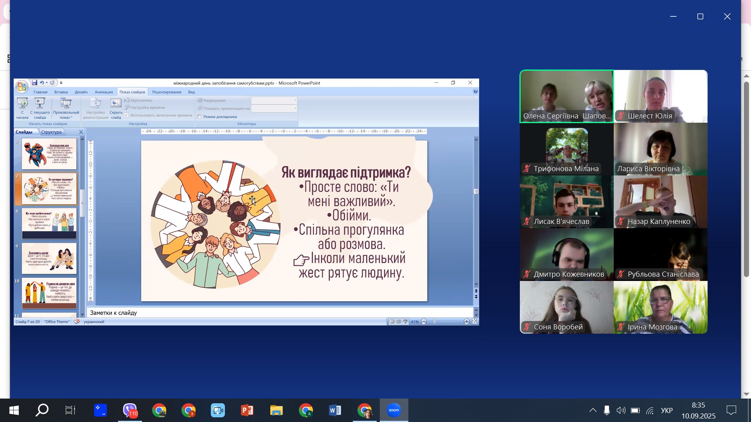
Task: Toggle Использовать записанные времена checkbox
Action: 126,115
